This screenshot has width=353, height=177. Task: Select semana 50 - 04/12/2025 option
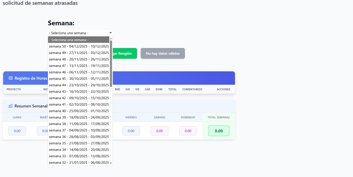(79, 46)
